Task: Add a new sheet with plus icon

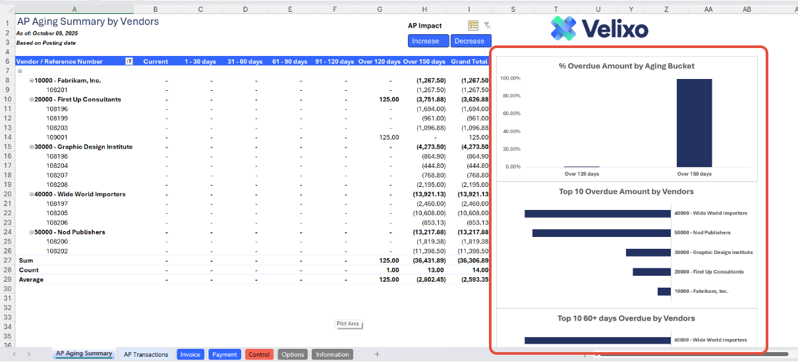Action: [x=377, y=354]
